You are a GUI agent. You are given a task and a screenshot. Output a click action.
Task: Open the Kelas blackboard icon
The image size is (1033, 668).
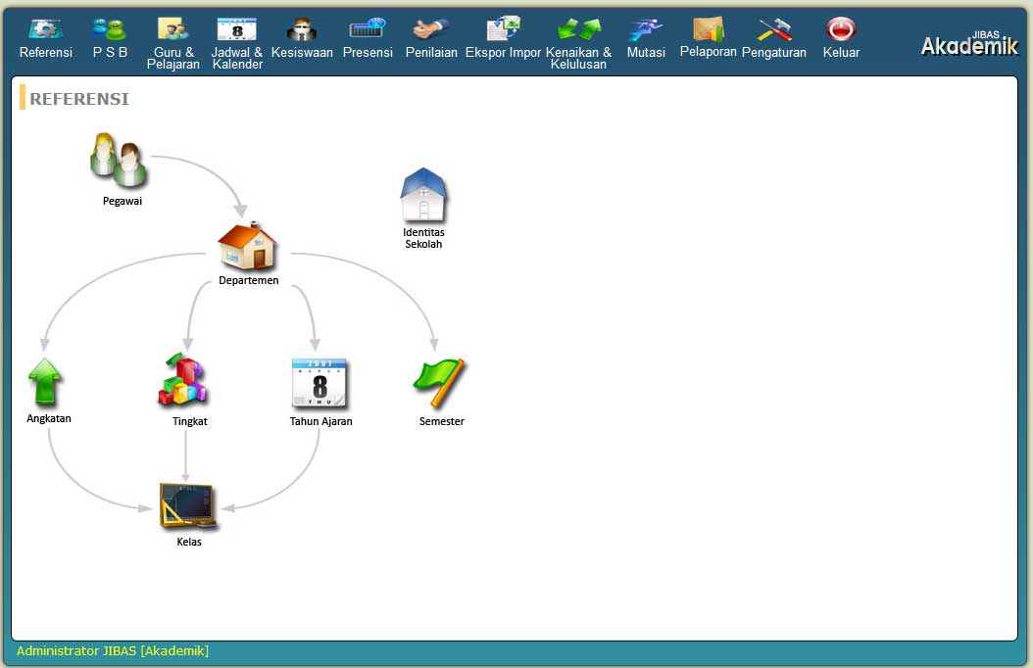pyautogui.click(x=188, y=506)
